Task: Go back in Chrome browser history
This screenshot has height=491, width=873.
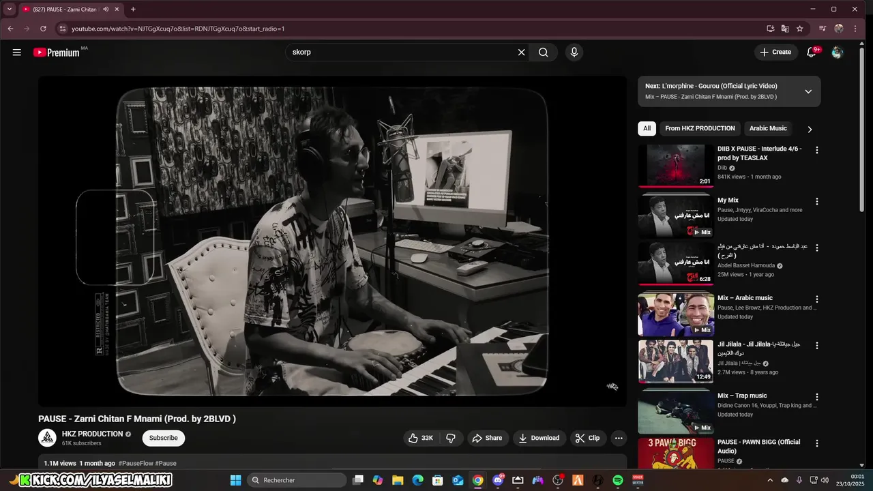Action: tap(10, 29)
